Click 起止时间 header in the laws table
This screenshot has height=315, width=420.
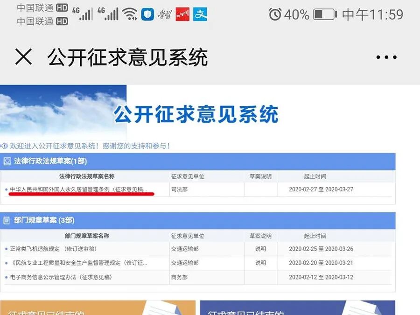point(315,176)
